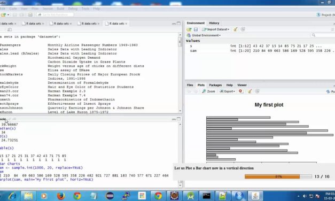Open media player from taskbar

click(44, 196)
